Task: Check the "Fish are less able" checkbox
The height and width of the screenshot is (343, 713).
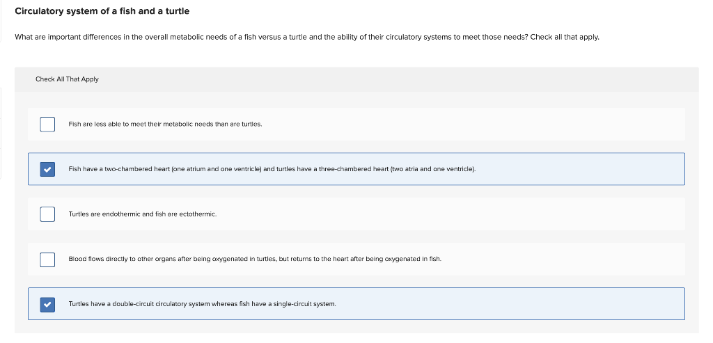Action: click(47, 125)
